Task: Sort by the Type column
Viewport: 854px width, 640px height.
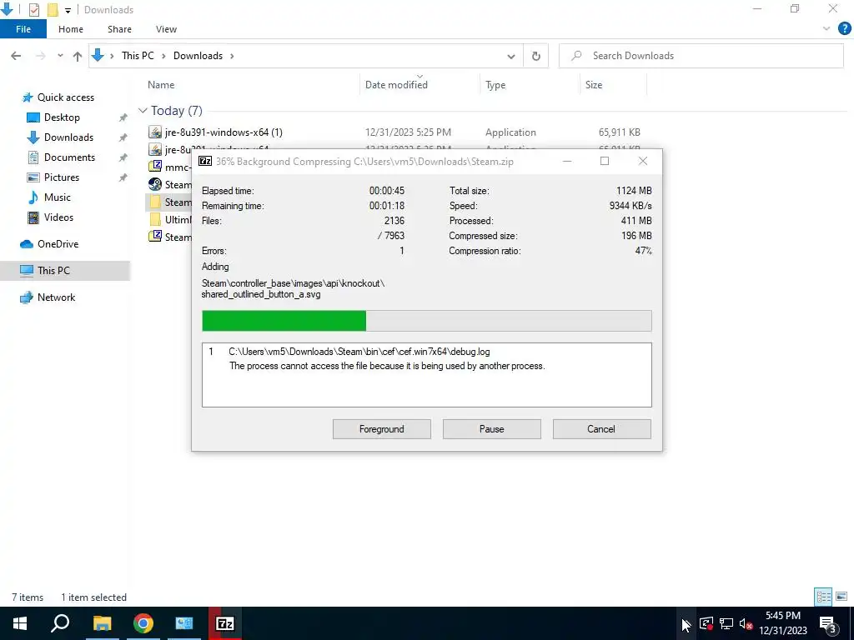Action: pyautogui.click(x=495, y=85)
